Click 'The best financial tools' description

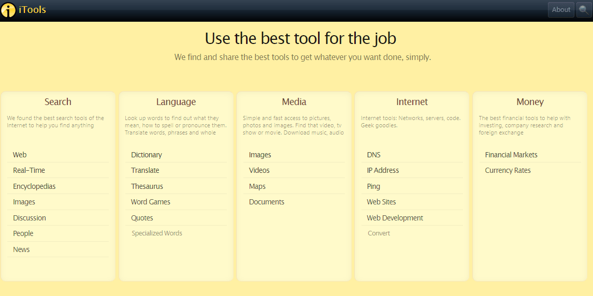pos(525,126)
